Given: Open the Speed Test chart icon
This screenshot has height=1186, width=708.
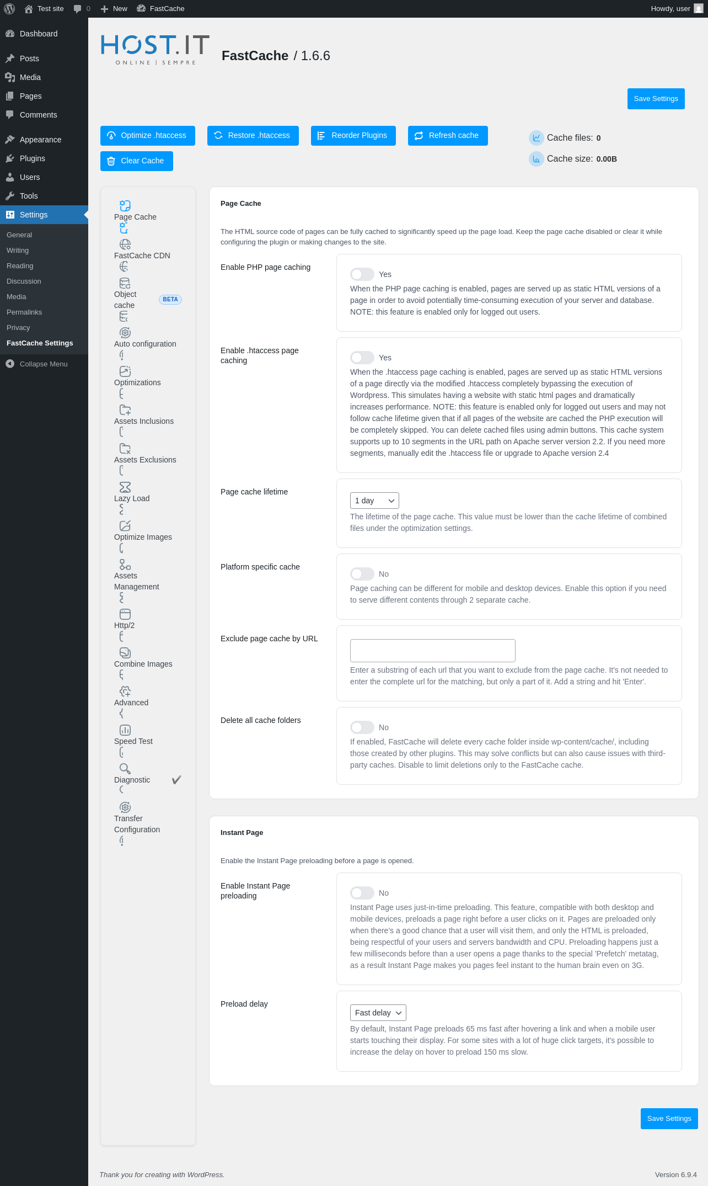Looking at the screenshot, I should click(x=125, y=730).
